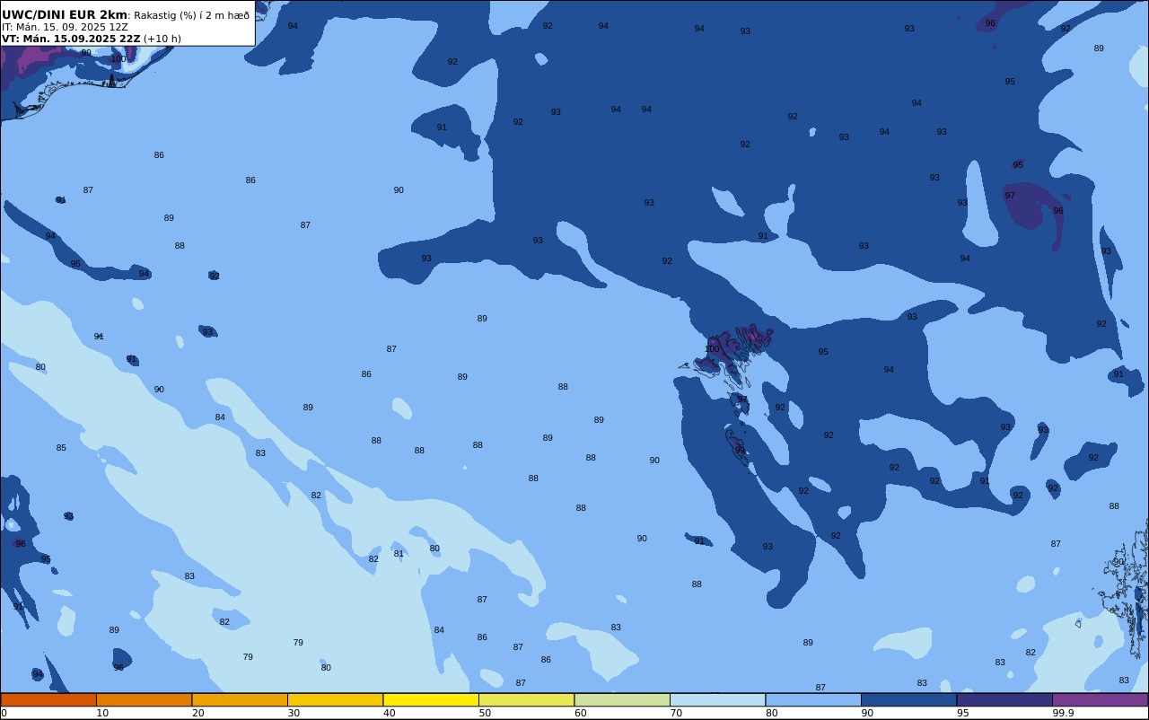Click the title text 'UWC/DINI EUR 2km'
Screen dimensions: 1149x720
pos(65,15)
